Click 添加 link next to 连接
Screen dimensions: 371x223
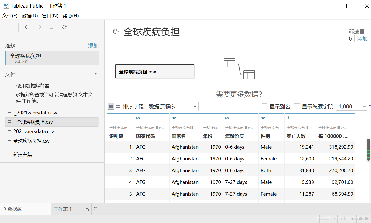(93, 46)
